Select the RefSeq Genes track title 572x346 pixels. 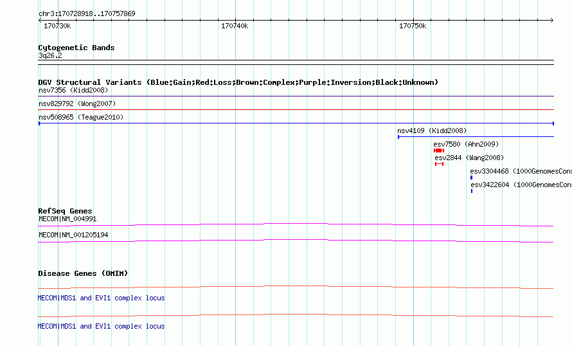point(65,211)
